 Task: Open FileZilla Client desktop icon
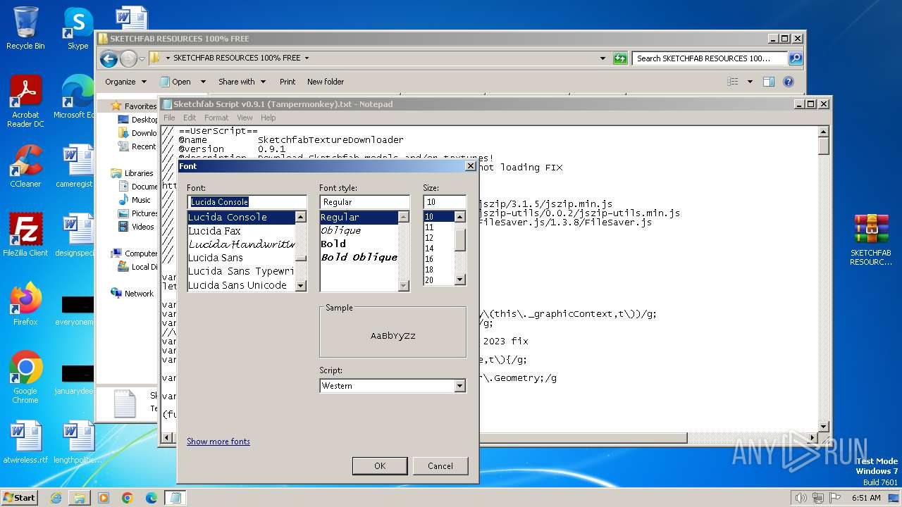click(25, 235)
